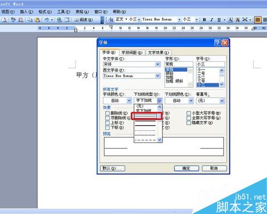Image resolution: width=267 pixels, height=214 pixels.
Task: Open the toolbar font name dropdown arrow
Action: pos(179,20)
